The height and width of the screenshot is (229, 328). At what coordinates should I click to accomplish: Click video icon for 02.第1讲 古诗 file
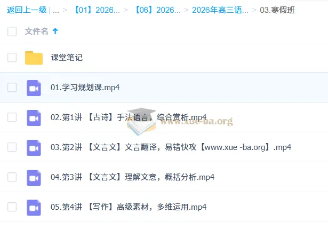34,117
